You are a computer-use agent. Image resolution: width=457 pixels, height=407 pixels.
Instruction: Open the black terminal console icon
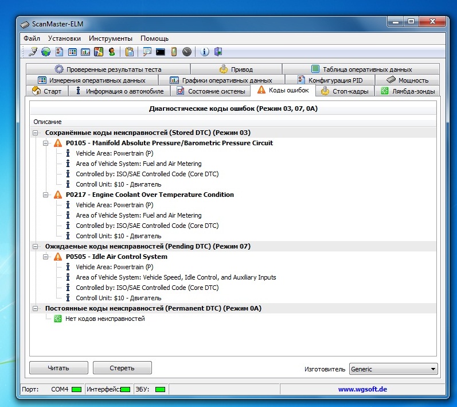coord(161,52)
